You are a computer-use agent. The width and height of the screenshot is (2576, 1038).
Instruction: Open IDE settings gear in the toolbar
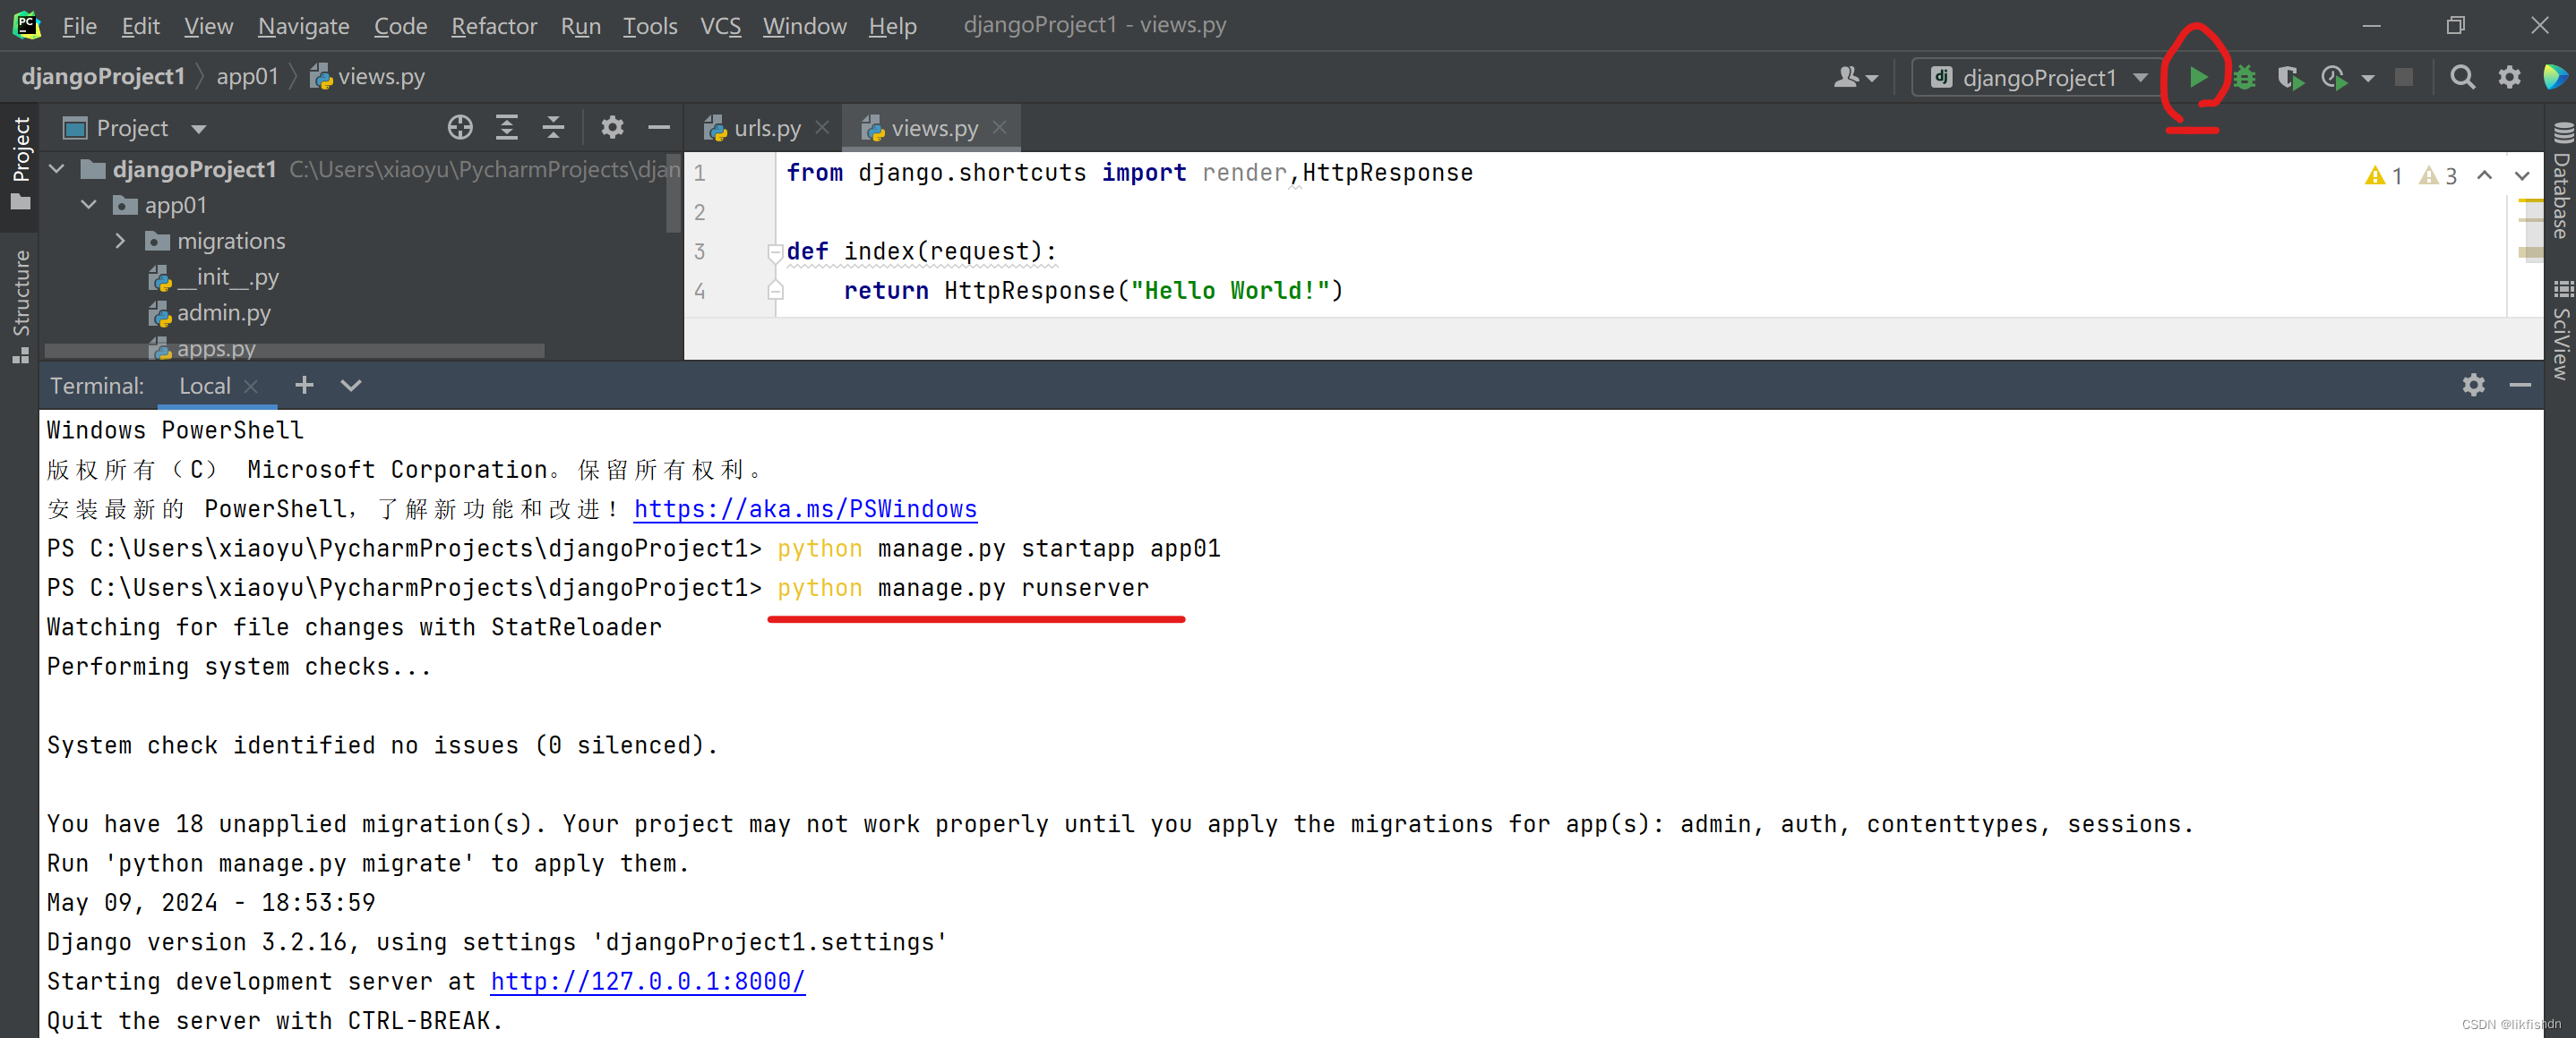tap(2509, 77)
